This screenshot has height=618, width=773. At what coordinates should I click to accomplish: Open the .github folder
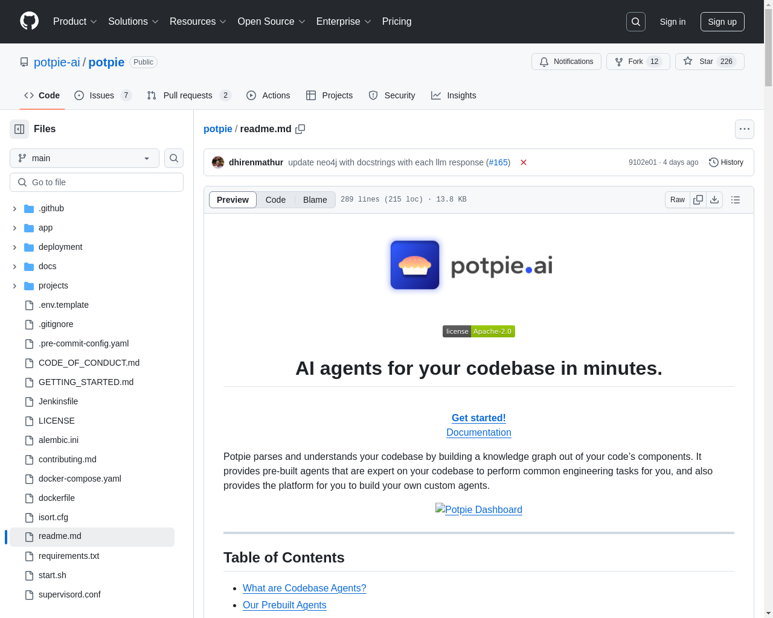pyautogui.click(x=51, y=208)
